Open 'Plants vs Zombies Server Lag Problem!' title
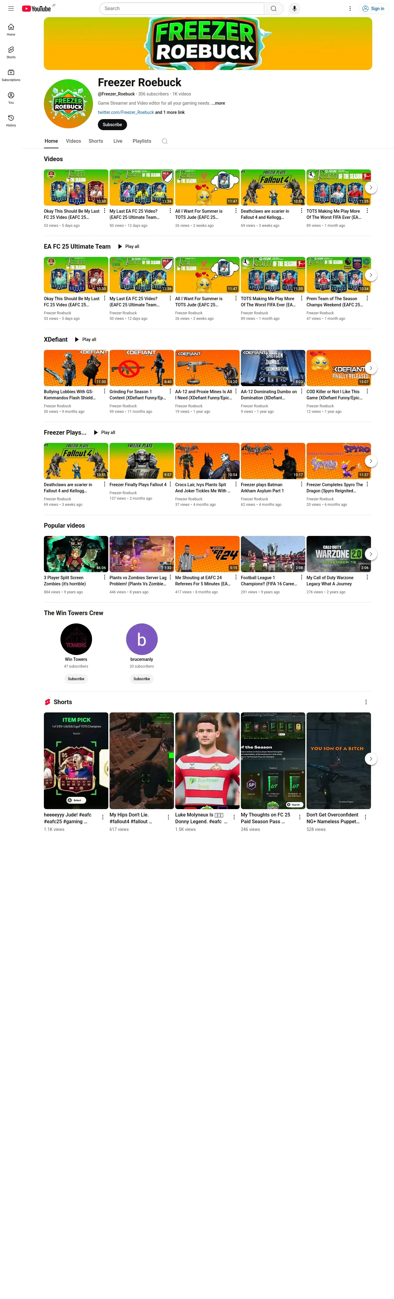 [x=138, y=580]
